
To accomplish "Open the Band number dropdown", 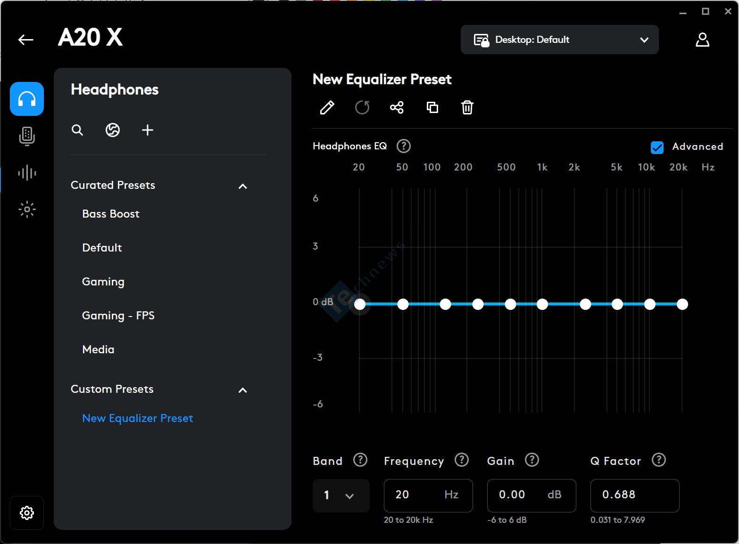I will [x=340, y=495].
